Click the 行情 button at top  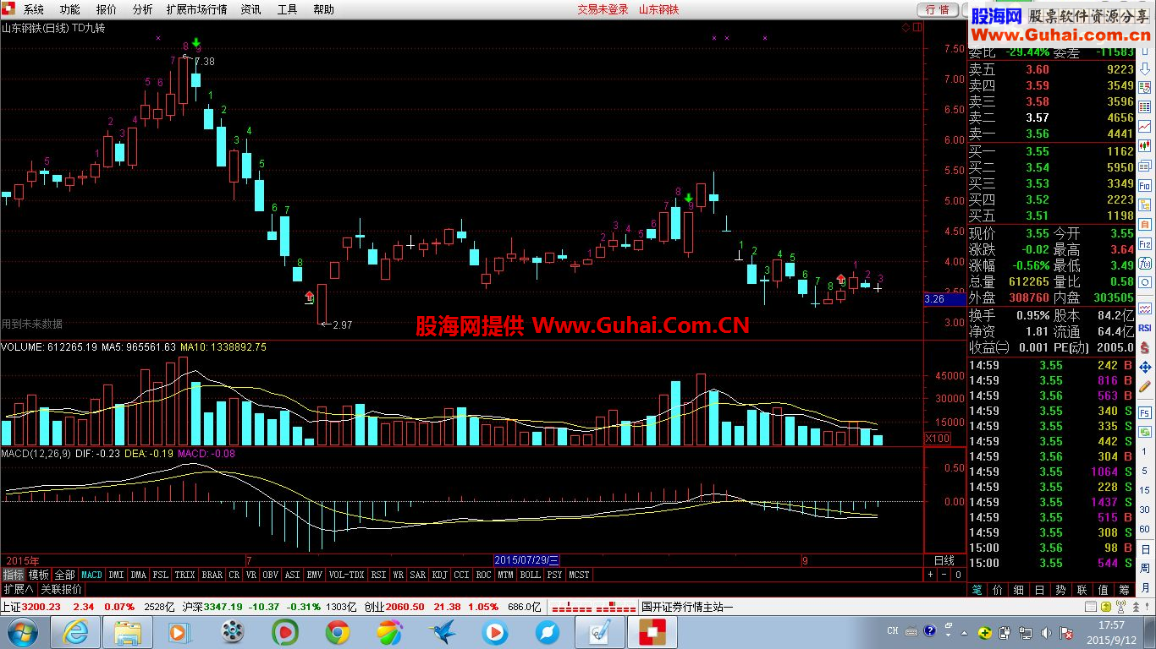point(937,9)
